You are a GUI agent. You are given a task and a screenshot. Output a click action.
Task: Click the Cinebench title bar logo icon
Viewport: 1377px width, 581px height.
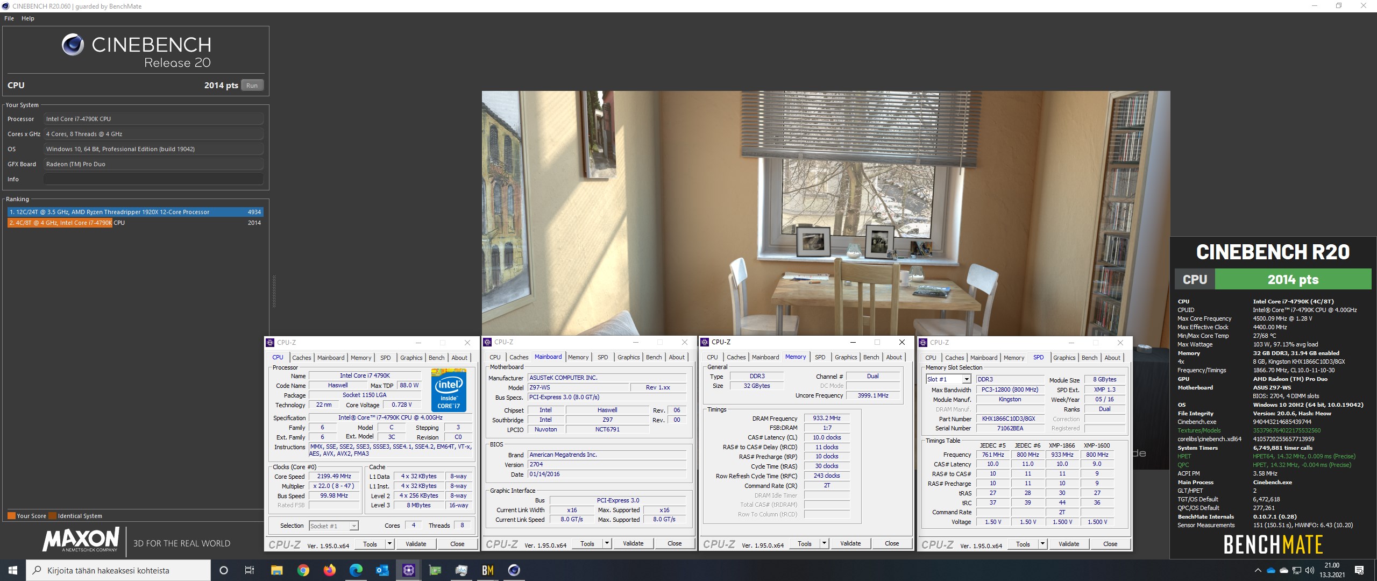pos(6,6)
